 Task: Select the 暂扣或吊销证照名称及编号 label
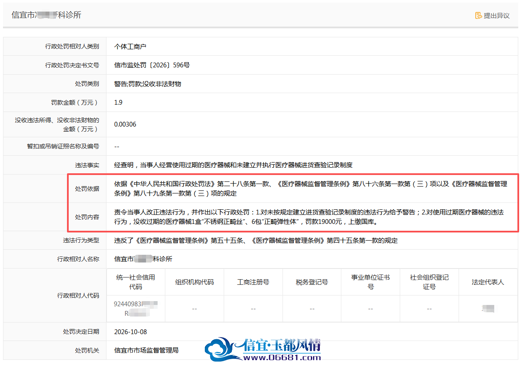click(x=63, y=146)
